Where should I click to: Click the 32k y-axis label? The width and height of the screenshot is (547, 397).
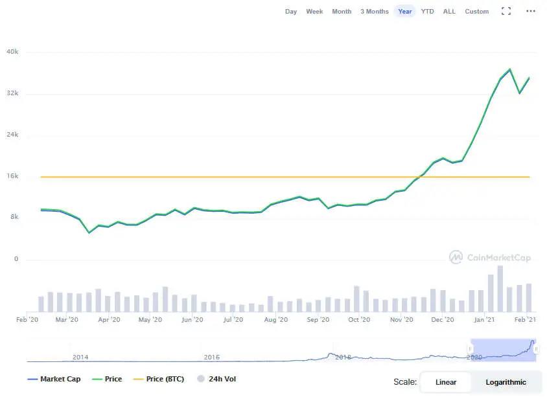[x=12, y=93]
